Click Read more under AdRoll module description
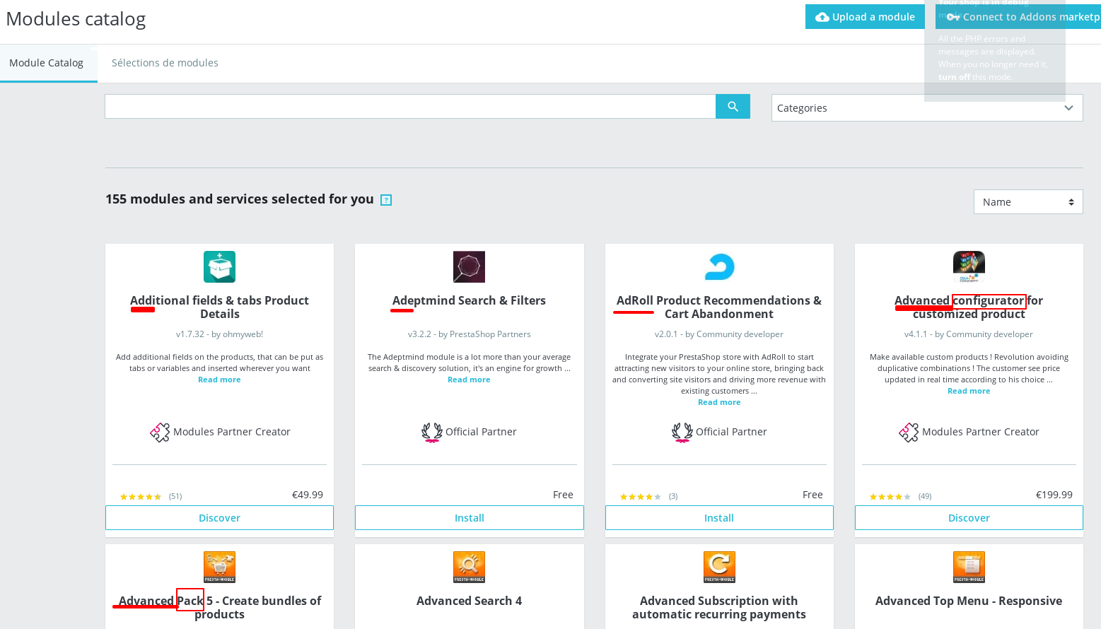 click(x=719, y=401)
